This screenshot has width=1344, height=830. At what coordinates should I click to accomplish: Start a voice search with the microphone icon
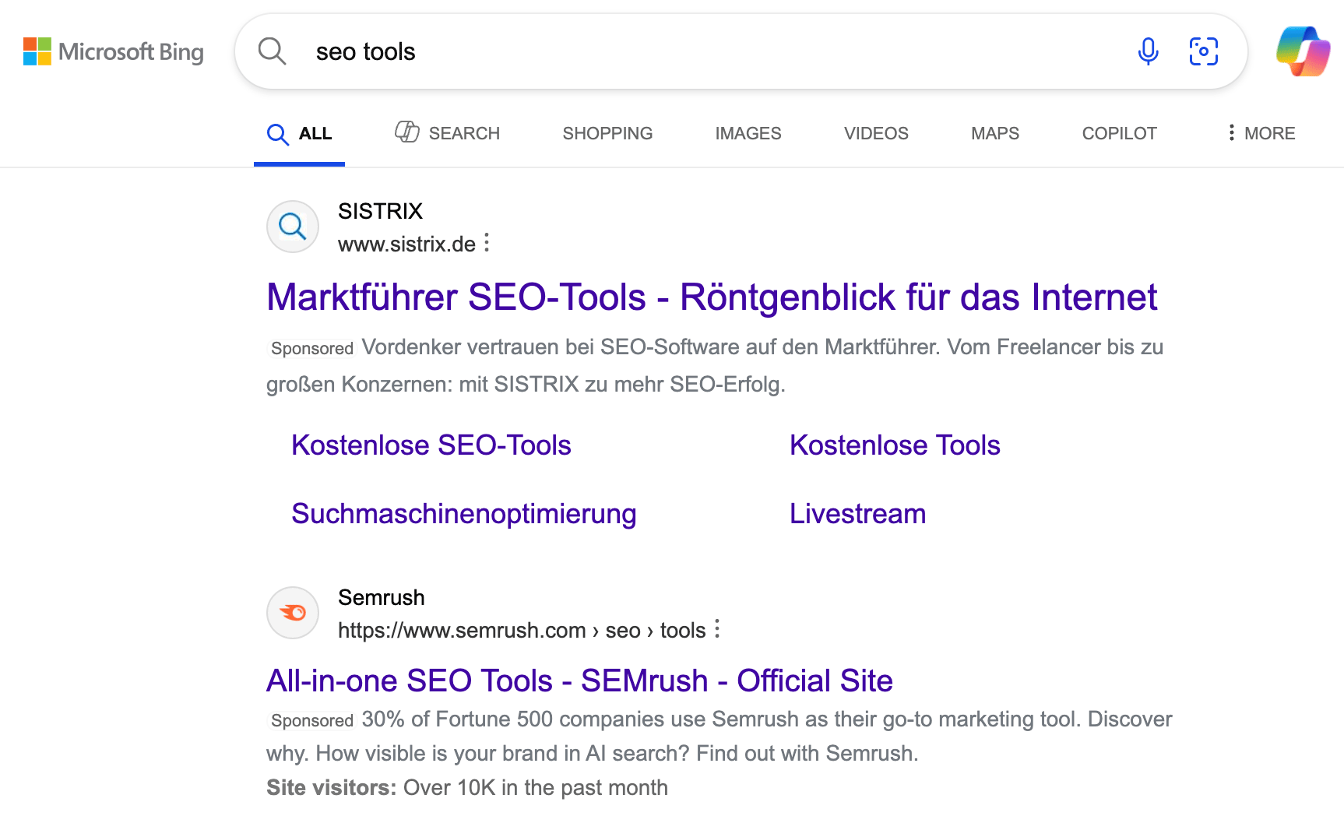click(1147, 51)
